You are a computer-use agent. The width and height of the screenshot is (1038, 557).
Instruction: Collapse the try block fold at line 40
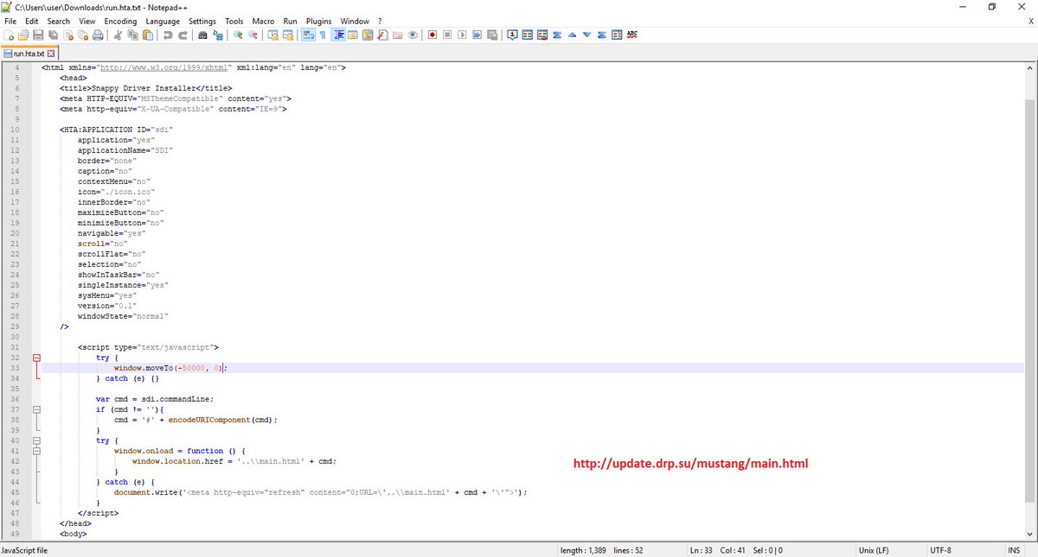coord(36,440)
